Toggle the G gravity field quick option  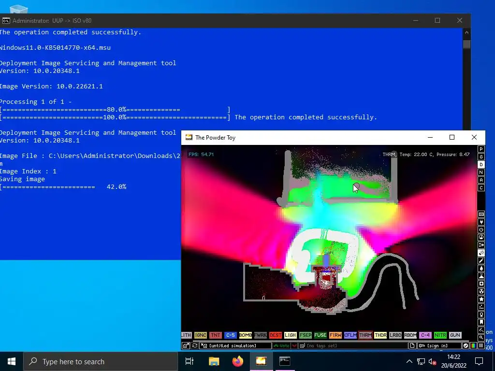[x=481, y=157]
